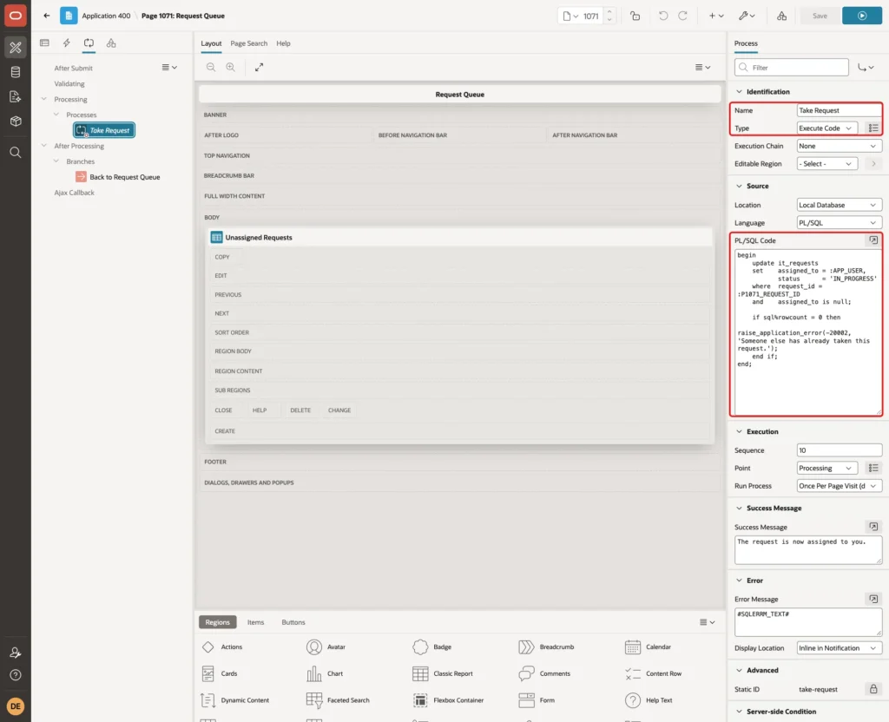Open Administration user icon in sidebar
The height and width of the screenshot is (722, 889).
click(16, 653)
